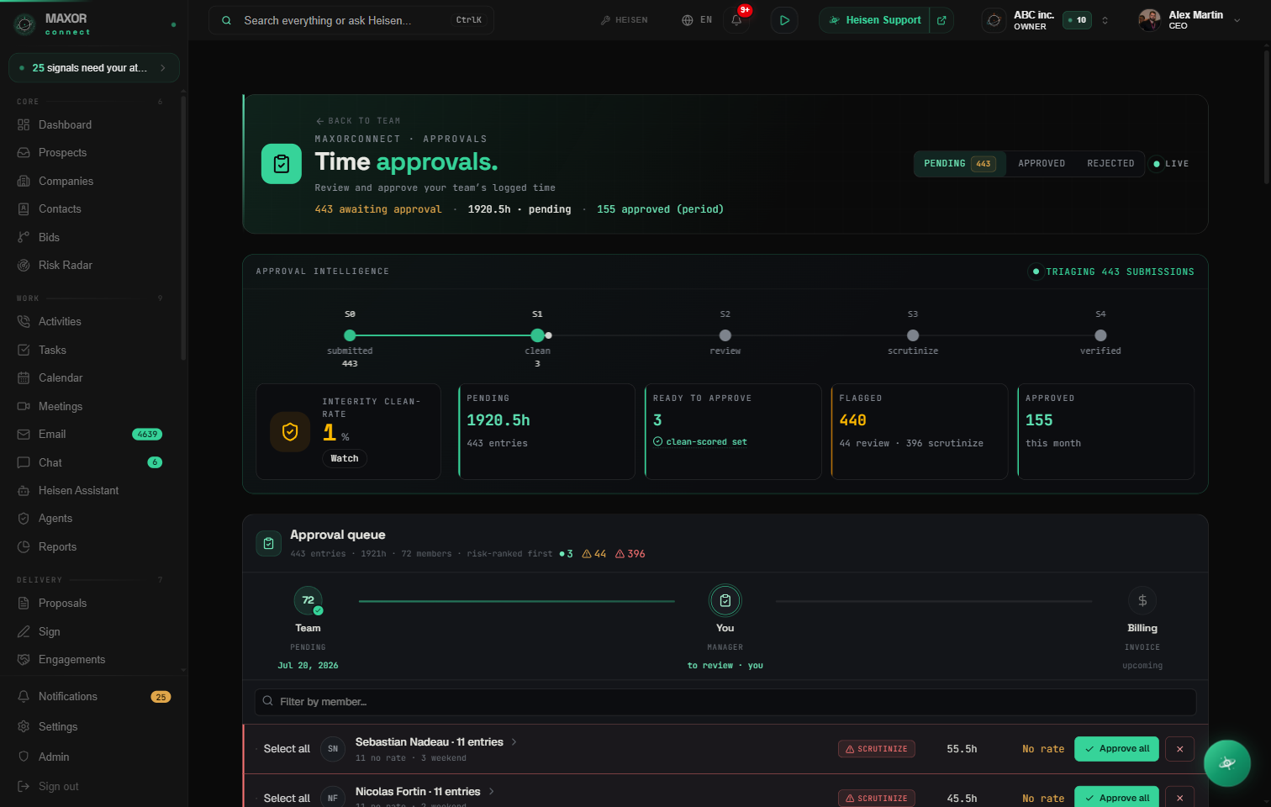Image resolution: width=1271 pixels, height=807 pixels.
Task: Click the Heisen wrench button
Action: [624, 20]
